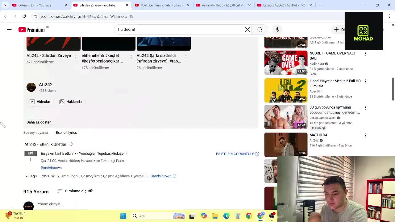Open more options for İllegal Hayatlar Meclis 2
The height and width of the screenshot is (222, 395).
point(365,81)
